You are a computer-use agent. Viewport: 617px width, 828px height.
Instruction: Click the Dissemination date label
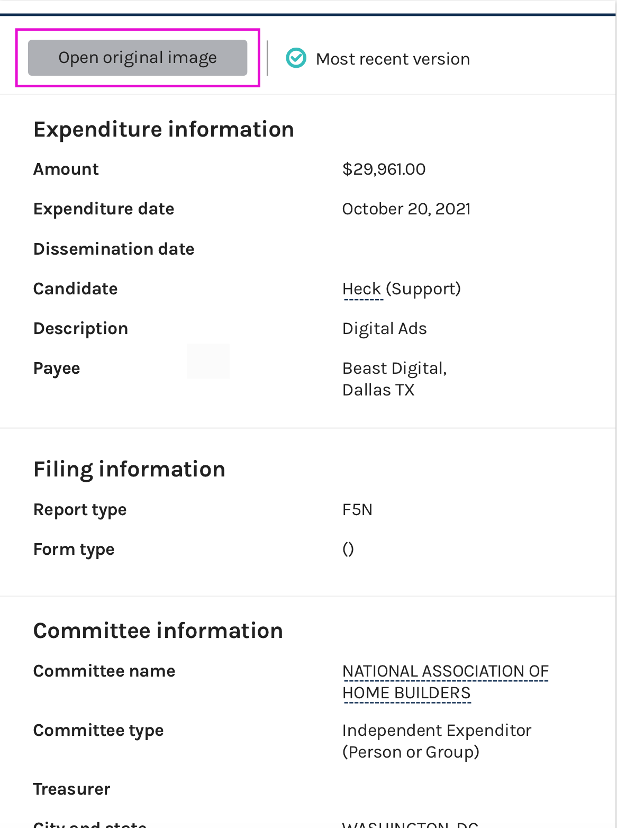coord(114,249)
